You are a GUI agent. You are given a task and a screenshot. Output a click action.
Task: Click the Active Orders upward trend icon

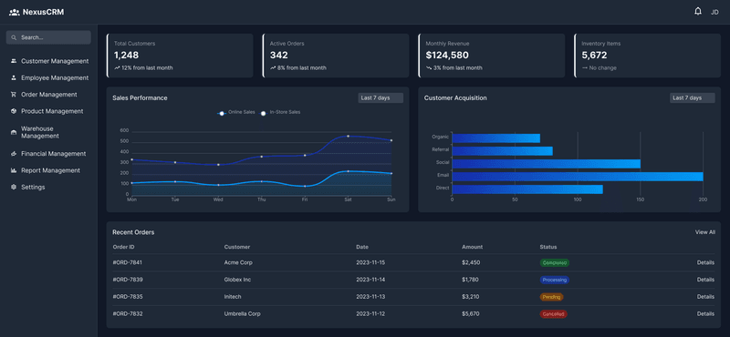[x=273, y=68]
